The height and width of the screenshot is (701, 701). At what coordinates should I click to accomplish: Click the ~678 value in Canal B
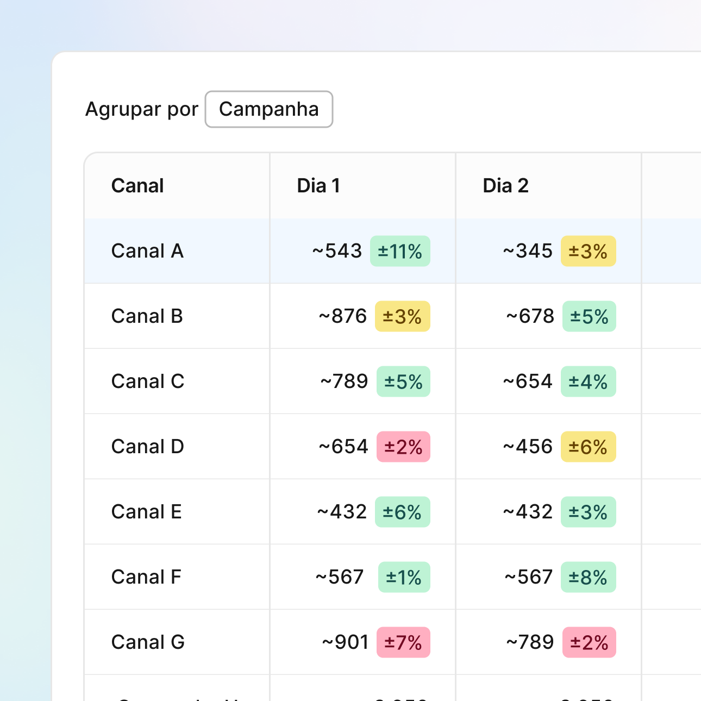tap(530, 316)
